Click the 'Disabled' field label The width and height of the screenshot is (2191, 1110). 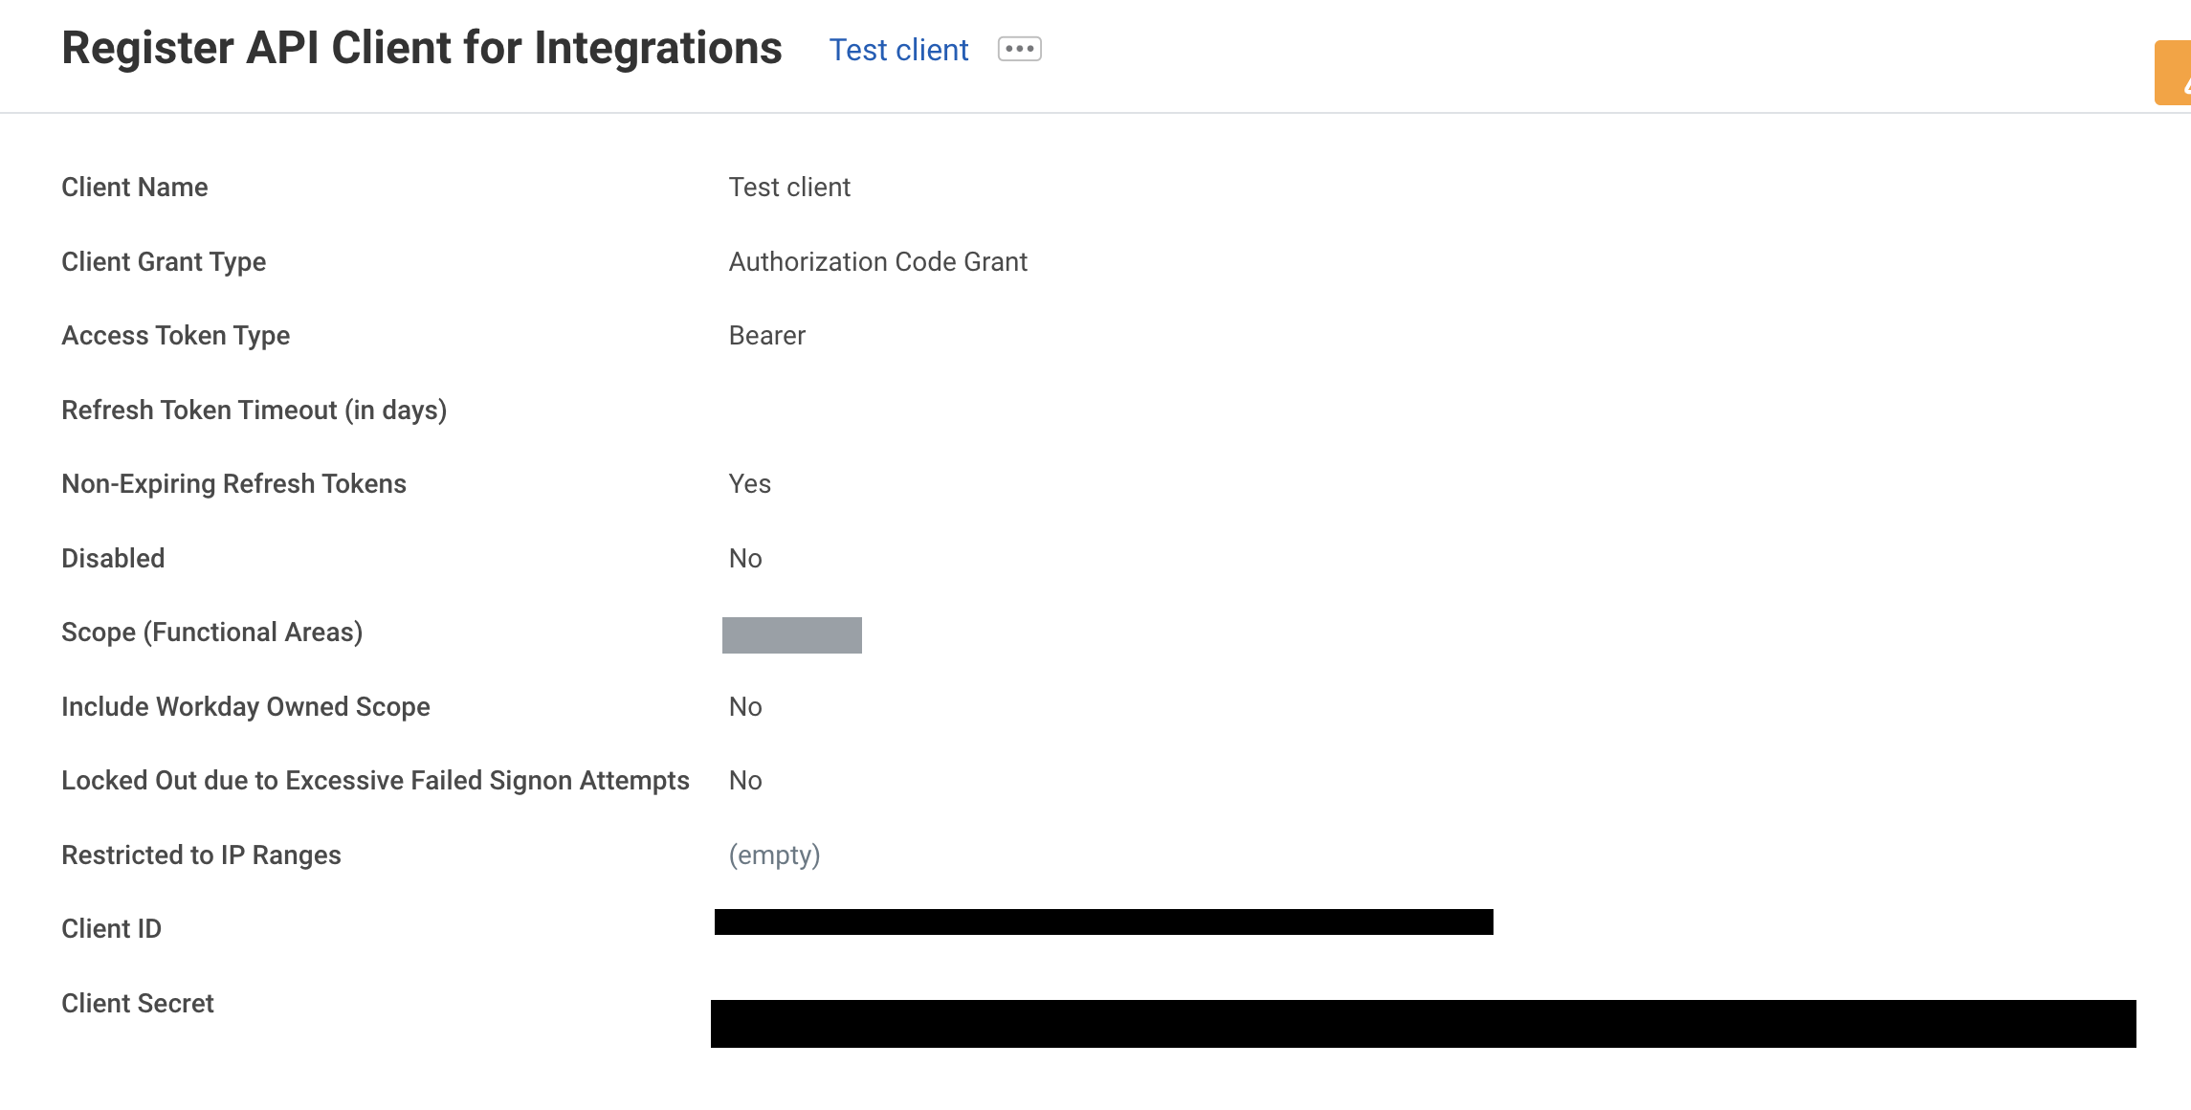(x=113, y=559)
